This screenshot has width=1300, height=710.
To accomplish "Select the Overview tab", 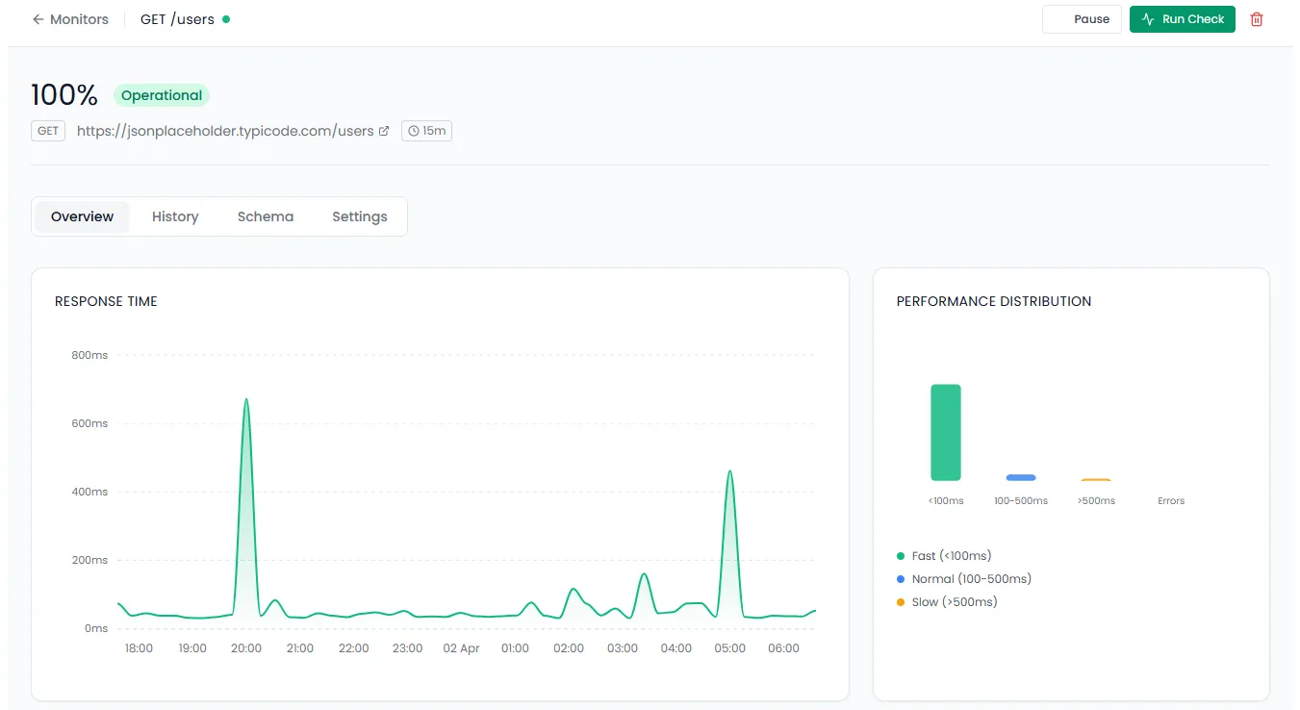I will pos(81,216).
